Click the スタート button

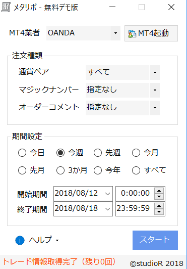(155, 240)
